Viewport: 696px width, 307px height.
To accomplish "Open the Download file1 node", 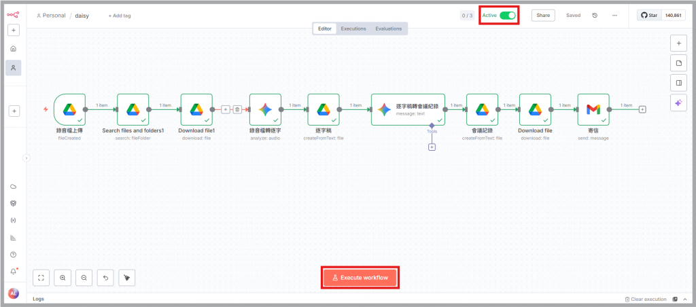I will (196, 109).
